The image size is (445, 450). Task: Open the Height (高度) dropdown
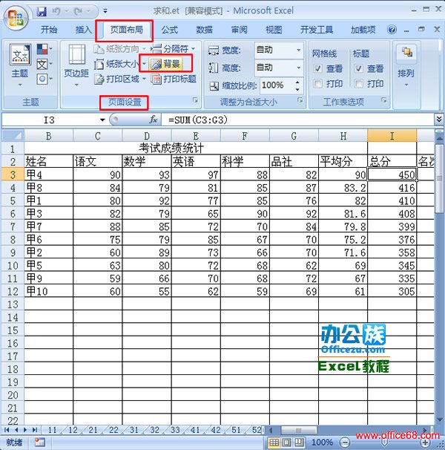tap(299, 68)
